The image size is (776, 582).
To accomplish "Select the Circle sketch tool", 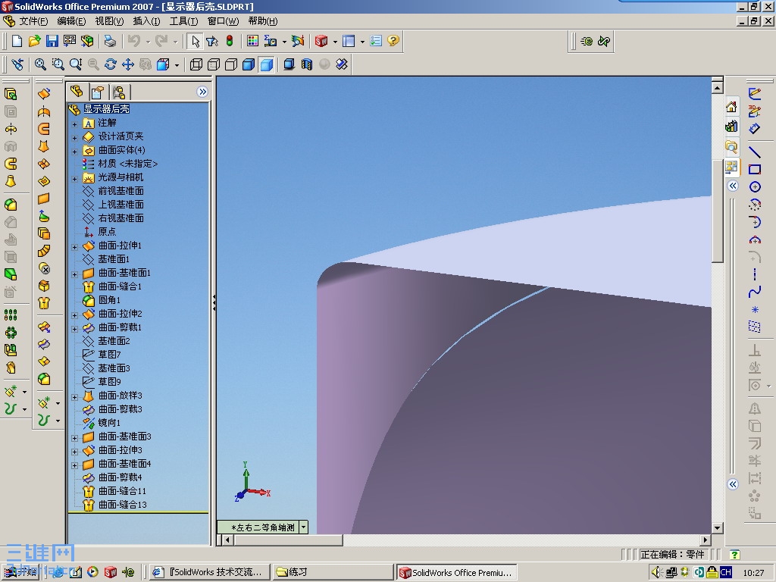I will pos(754,187).
